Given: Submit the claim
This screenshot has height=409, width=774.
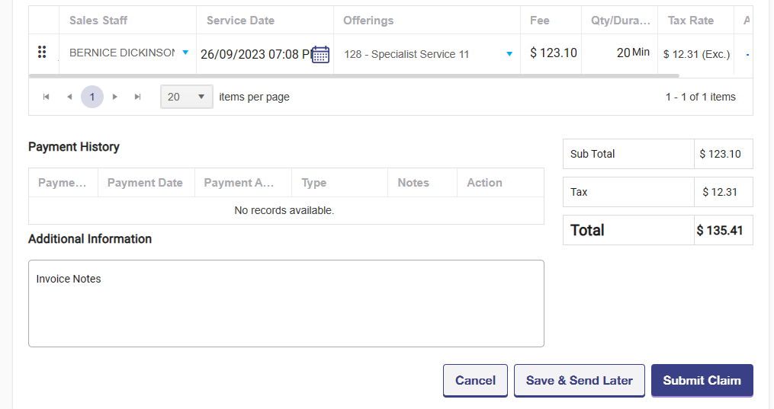Looking at the screenshot, I should tap(702, 381).
